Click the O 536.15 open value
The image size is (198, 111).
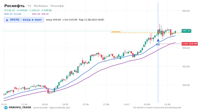coord(10,10)
